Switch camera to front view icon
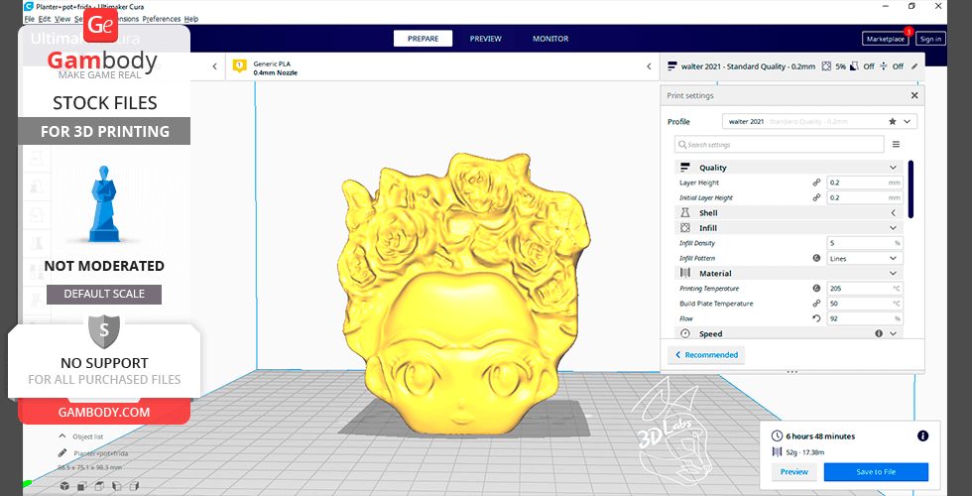The width and height of the screenshot is (972, 496). 81,486
